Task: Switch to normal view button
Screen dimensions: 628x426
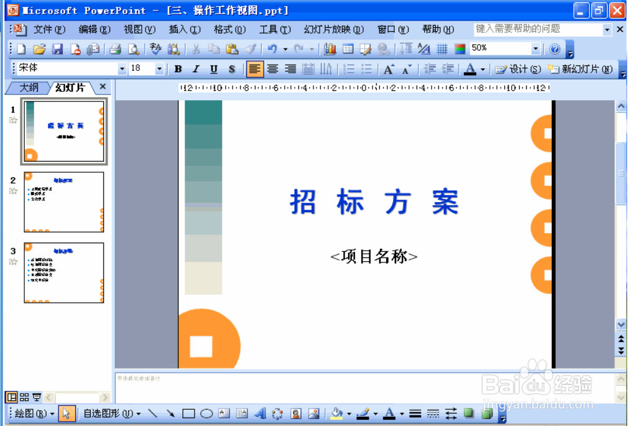Action: click(12, 397)
